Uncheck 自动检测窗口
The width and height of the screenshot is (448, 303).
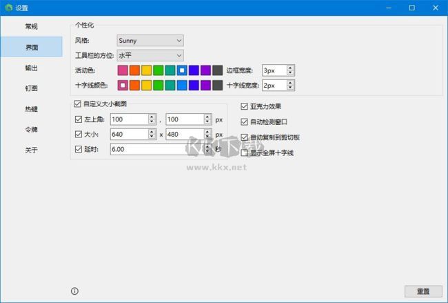pyautogui.click(x=244, y=122)
